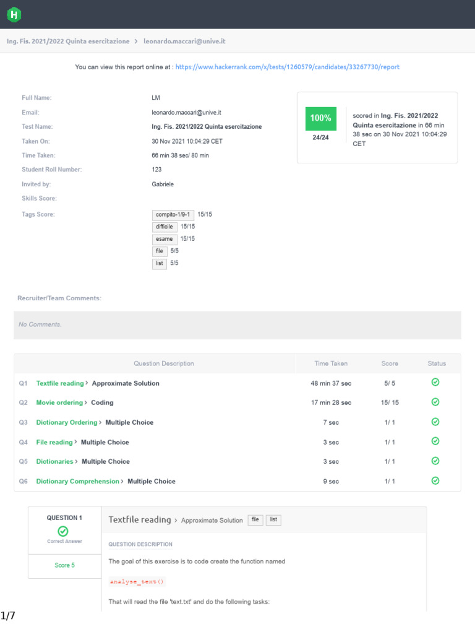Open the Movie ordering question link
Screen dimensions: 475x634
(x=59, y=402)
